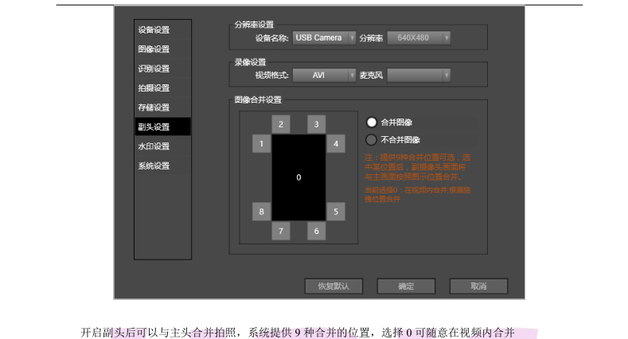This screenshot has width=628, height=339.
Task: Open the USB Camera device dropdown
Action: [x=323, y=37]
